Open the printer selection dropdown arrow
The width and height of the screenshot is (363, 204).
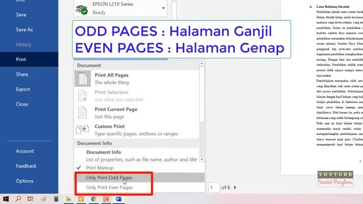[x=163, y=8]
